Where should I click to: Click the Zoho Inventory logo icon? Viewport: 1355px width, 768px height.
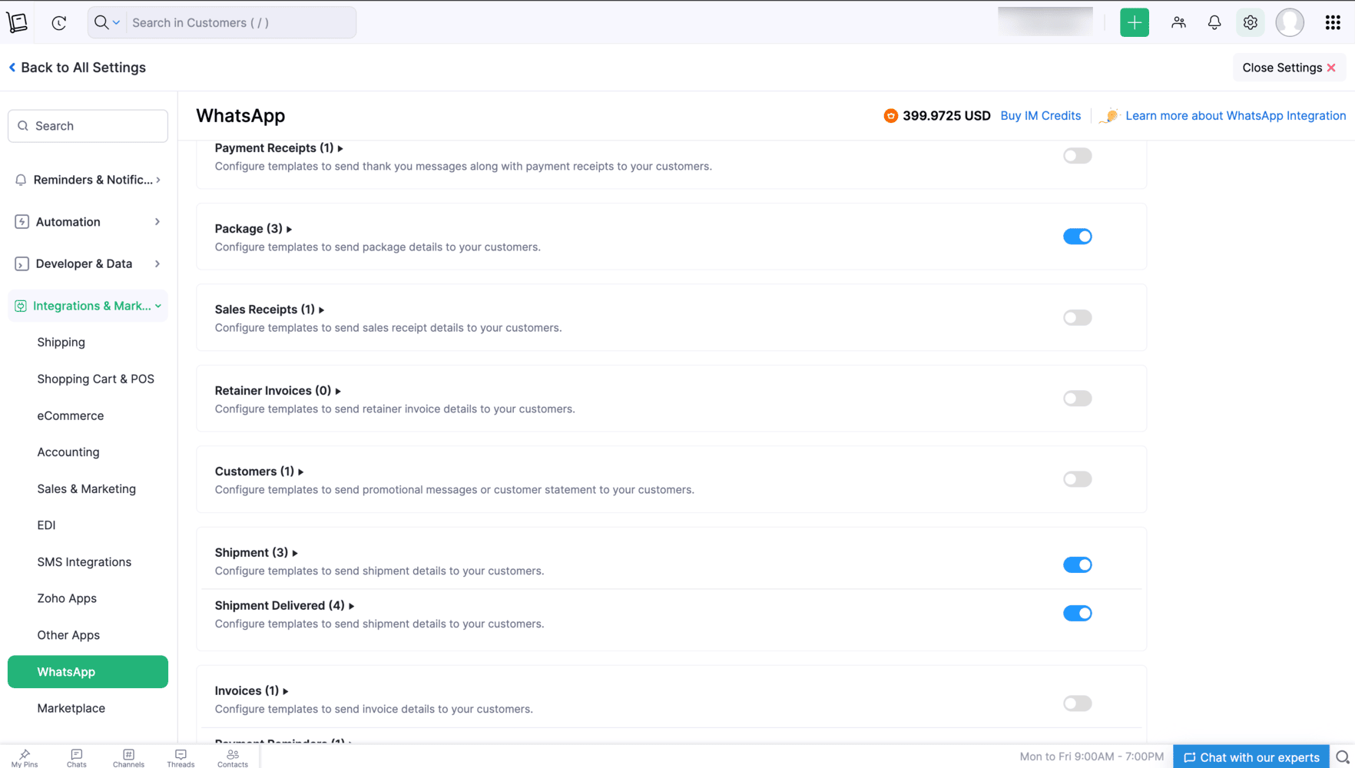point(17,22)
